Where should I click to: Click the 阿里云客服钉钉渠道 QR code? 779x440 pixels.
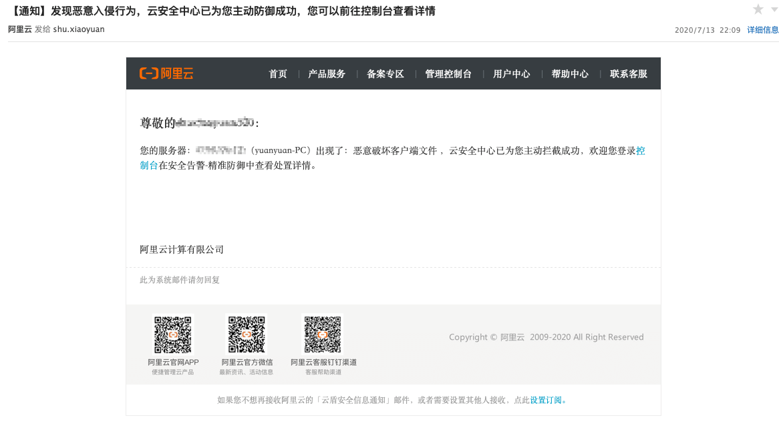tap(323, 335)
